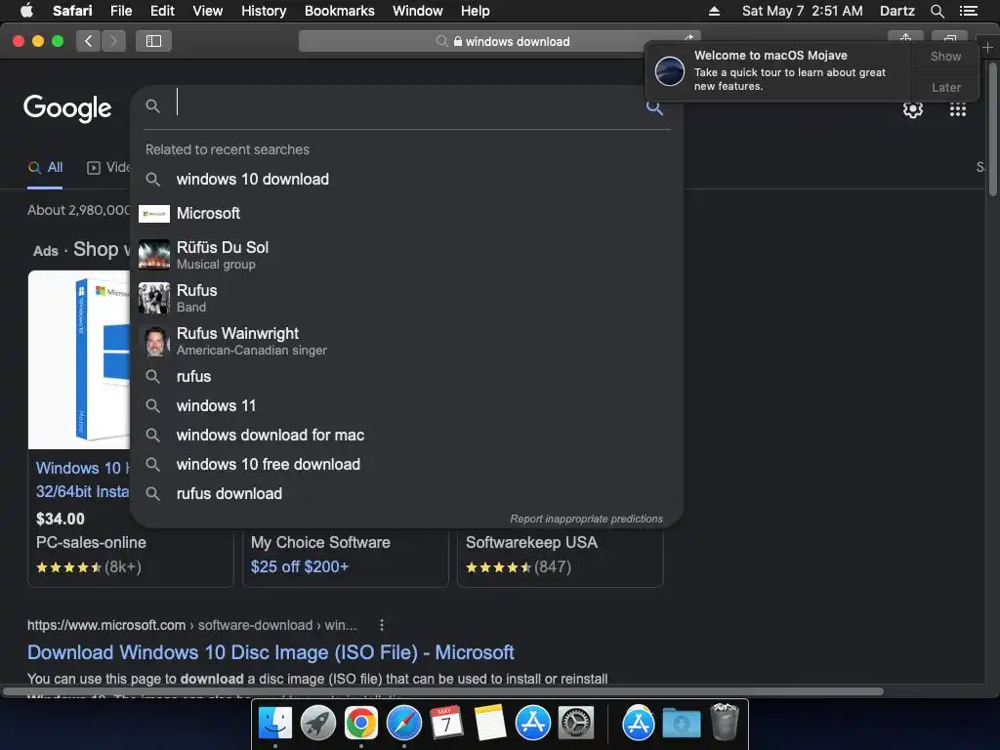
Task: Open the Bookmarks menu
Action: click(x=339, y=11)
